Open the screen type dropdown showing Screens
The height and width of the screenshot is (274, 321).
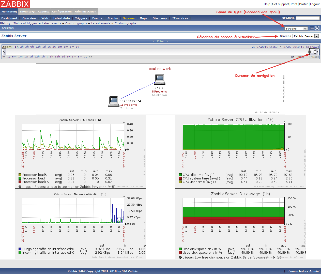click(296, 28)
